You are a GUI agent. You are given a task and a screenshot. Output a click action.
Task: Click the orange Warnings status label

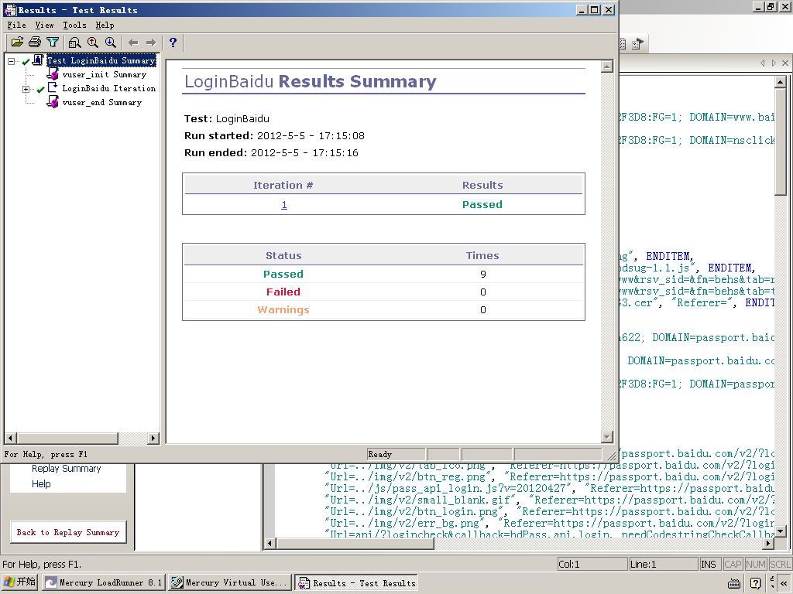(x=283, y=309)
